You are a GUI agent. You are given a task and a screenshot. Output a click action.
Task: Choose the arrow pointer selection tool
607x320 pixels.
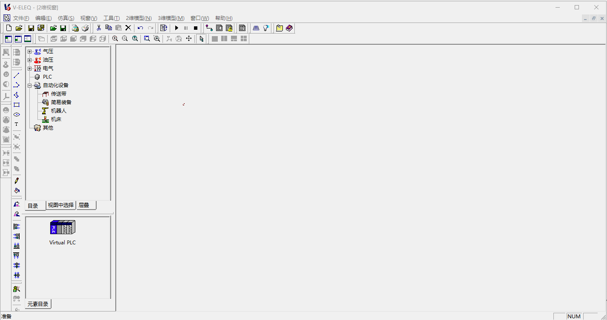click(202, 39)
